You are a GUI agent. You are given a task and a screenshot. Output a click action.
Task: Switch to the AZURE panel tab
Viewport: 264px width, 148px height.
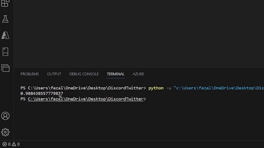[x=138, y=74]
